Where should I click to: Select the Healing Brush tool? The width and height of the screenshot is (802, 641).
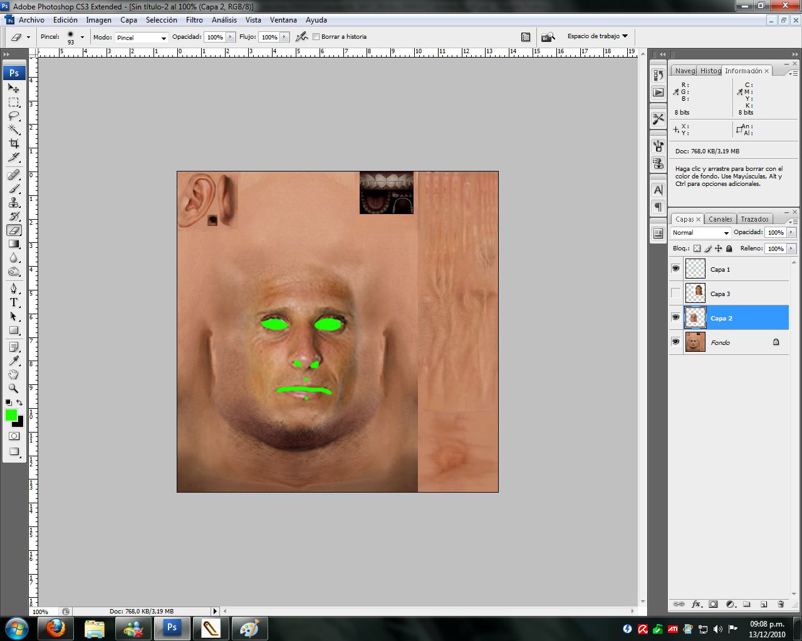[14, 175]
